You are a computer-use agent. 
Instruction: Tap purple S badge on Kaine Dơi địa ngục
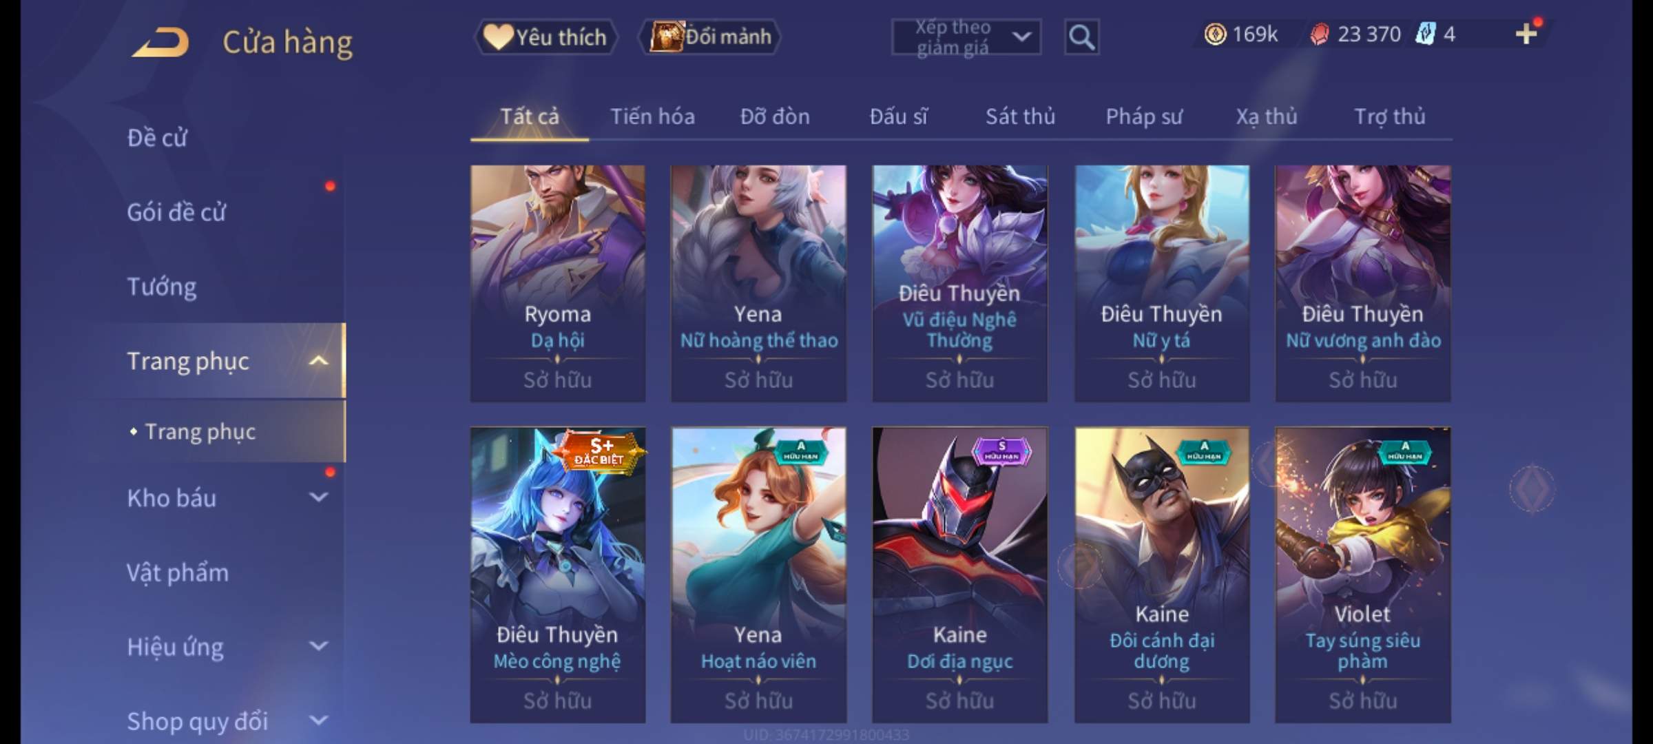(x=1001, y=451)
